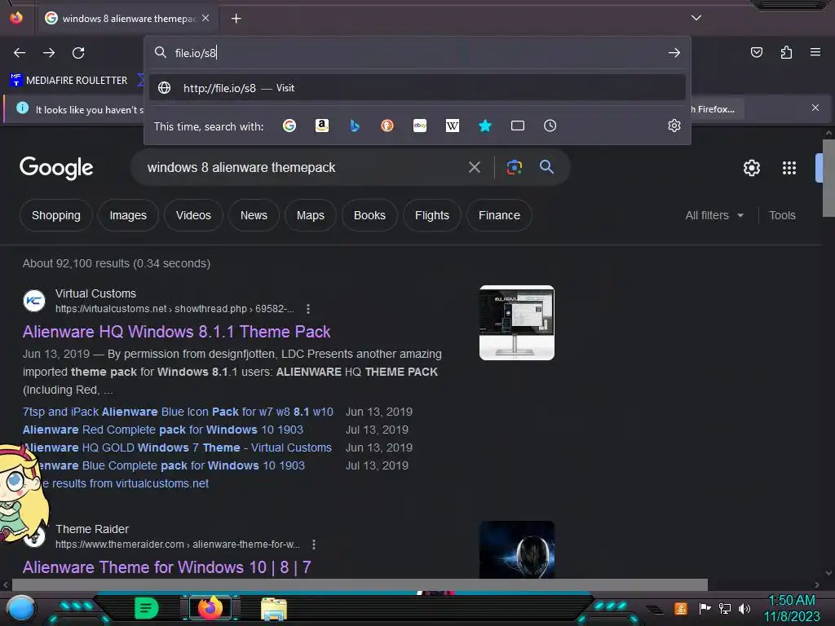Click the horizontal page scrollbar
Screen dimensions: 835x626
(360, 584)
